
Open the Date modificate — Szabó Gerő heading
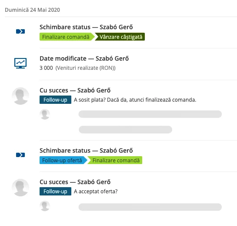(x=84, y=58)
